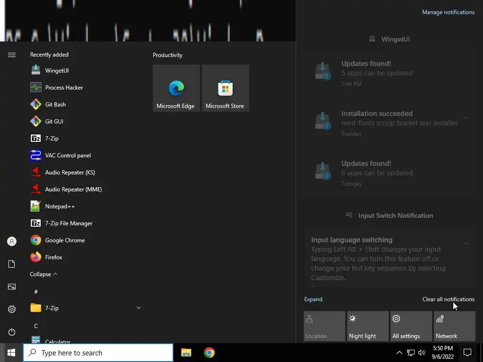Launch Process Hacker from Start menu
The image size is (483, 362).
85,87
